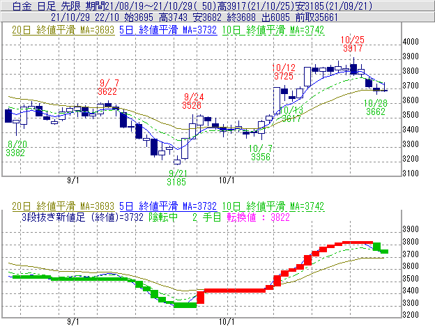The height and width of the screenshot is (331, 435).
Task: Click the long red horizontal bar near 3400
Action: point(235,291)
